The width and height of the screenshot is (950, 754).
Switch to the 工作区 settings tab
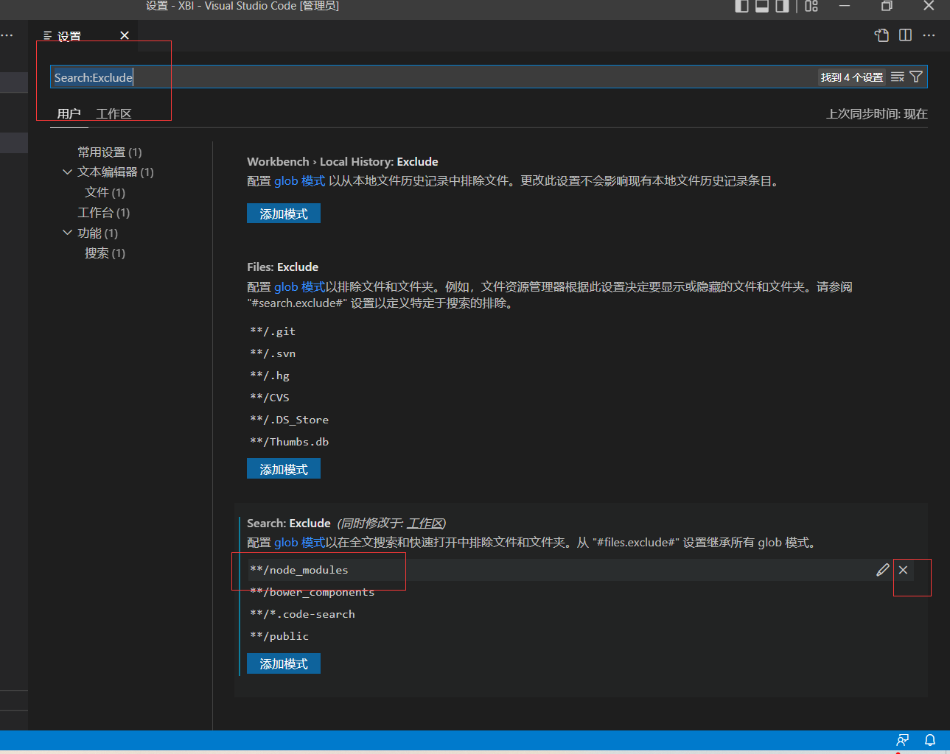click(113, 113)
